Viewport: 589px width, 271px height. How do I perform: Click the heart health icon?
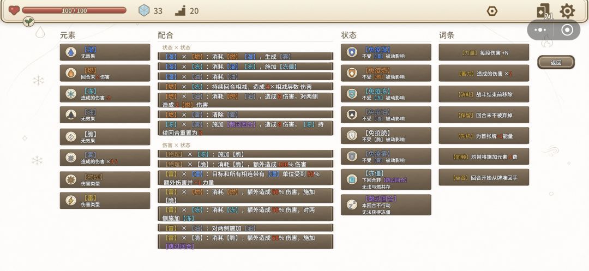(14, 10)
